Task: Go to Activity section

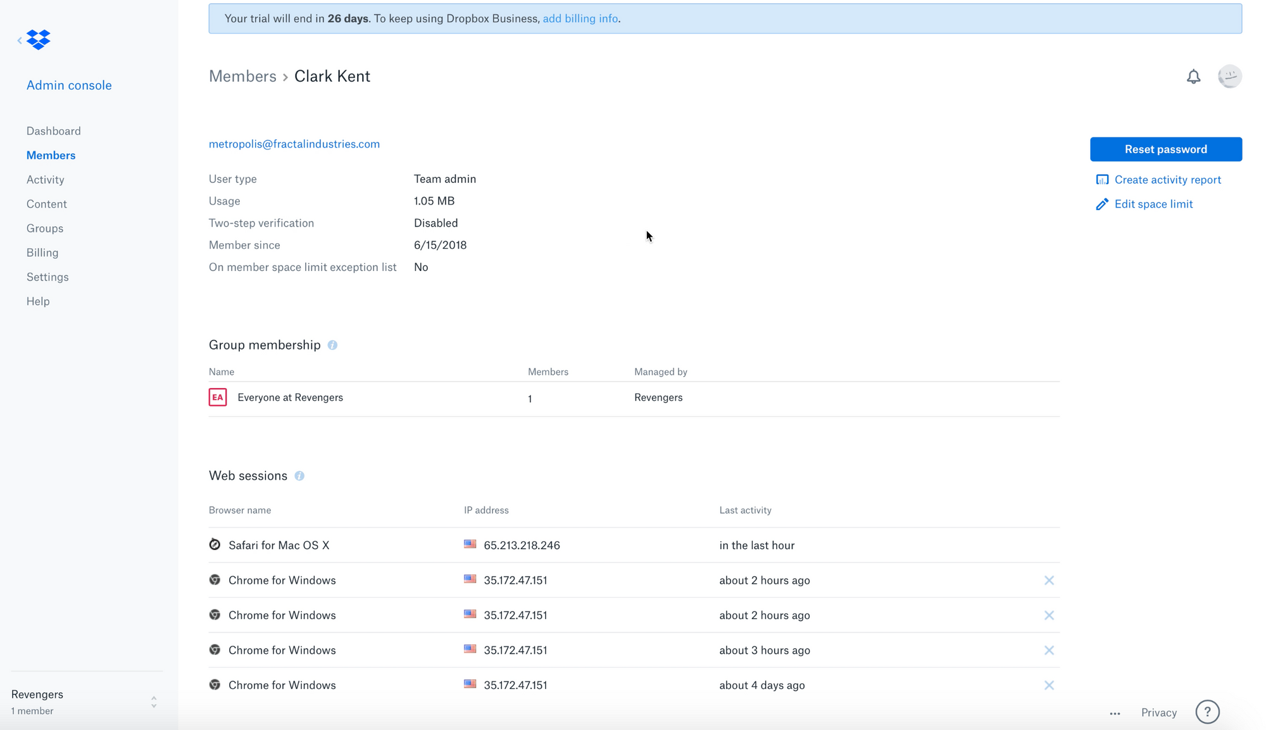Action: tap(46, 180)
